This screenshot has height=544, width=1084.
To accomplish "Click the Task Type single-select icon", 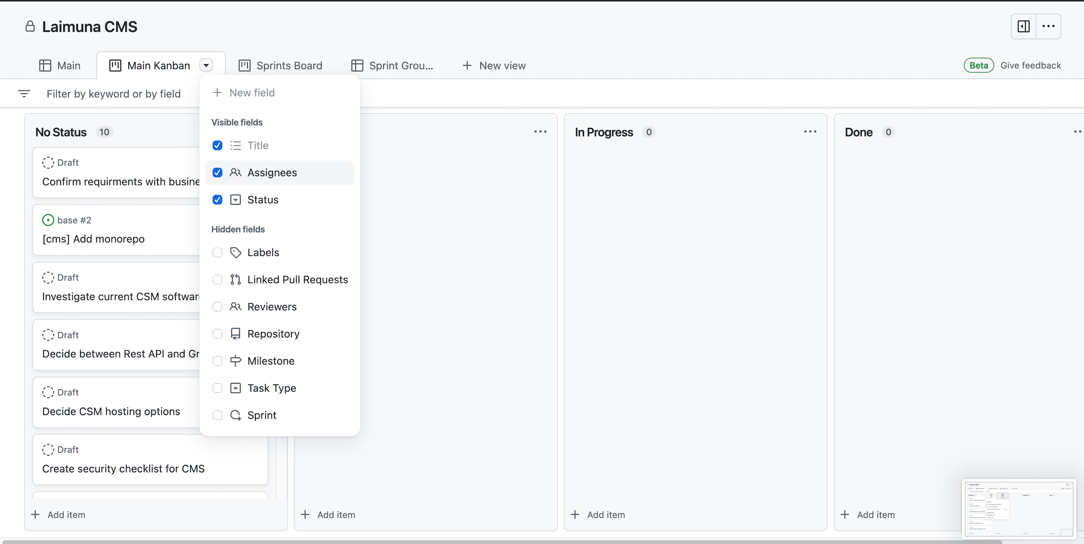I will 236,388.
